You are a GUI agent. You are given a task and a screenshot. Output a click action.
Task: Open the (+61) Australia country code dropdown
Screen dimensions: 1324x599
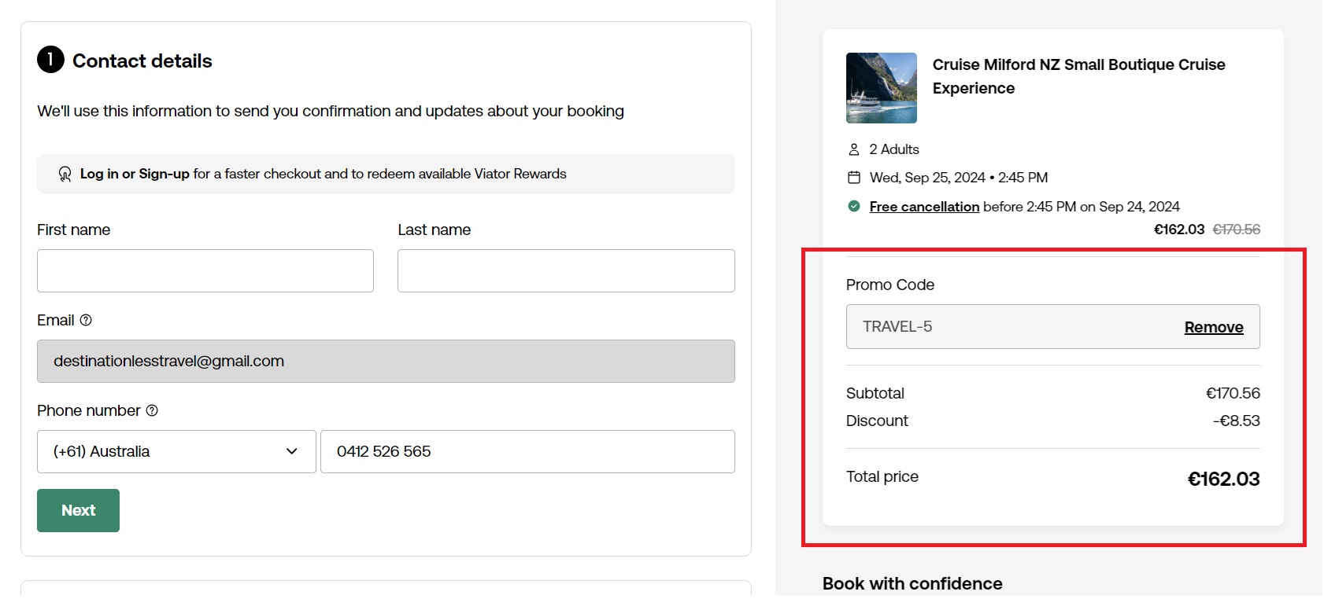(x=176, y=451)
